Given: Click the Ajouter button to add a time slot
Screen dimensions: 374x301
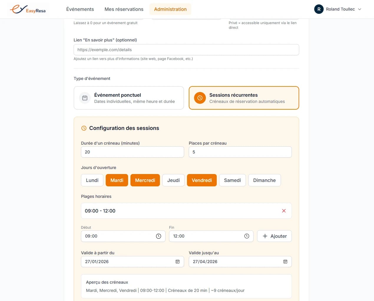Looking at the screenshot, I should point(274,236).
